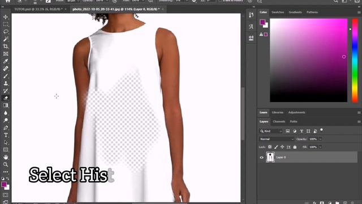Select the Magic Wand tool
Image resolution: width=362 pixels, height=204 pixels.
6,39
